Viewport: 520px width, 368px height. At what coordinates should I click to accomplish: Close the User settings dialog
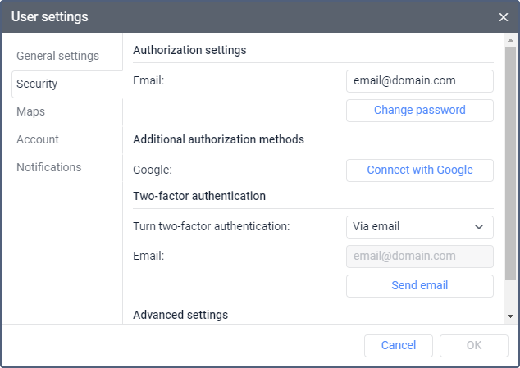(504, 17)
